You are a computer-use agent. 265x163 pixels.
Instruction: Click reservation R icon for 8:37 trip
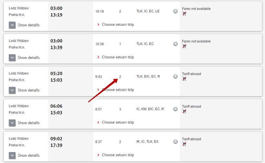point(175,141)
